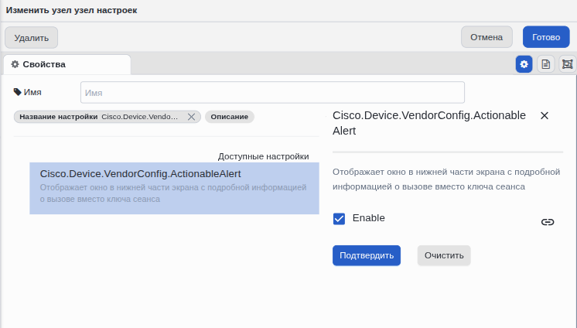Click the Название настройки chip label
577x328 pixels.
(x=59, y=117)
